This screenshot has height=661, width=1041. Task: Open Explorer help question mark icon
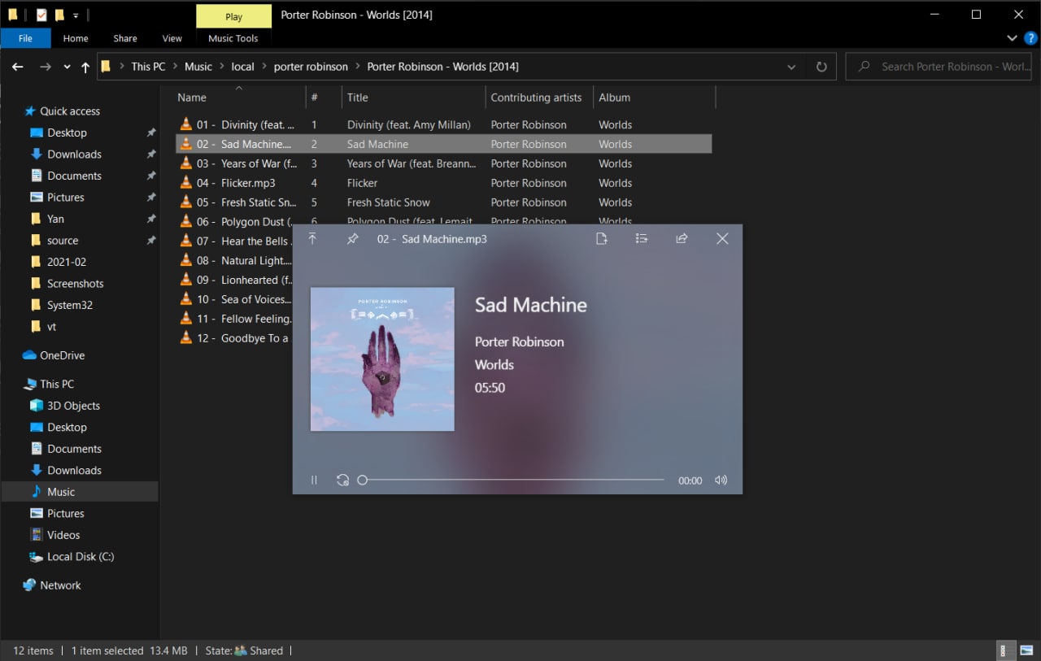1030,38
